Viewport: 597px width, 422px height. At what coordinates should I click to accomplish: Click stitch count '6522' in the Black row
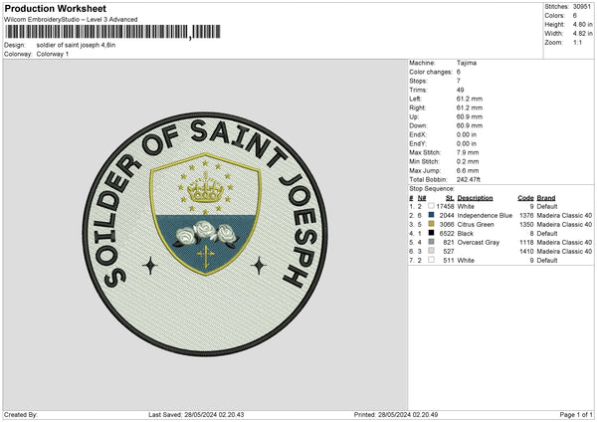pyautogui.click(x=447, y=234)
